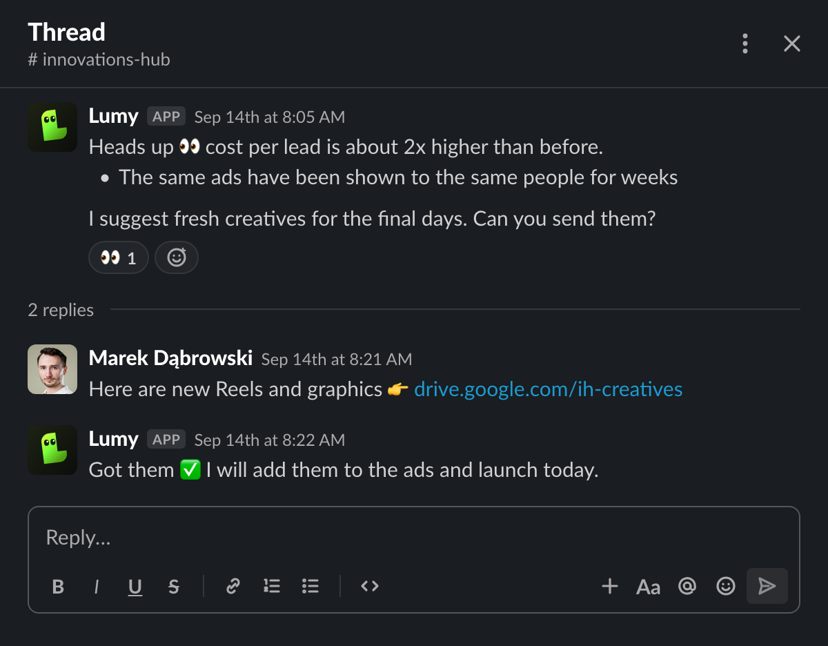Open the thread more actions menu

[745, 43]
